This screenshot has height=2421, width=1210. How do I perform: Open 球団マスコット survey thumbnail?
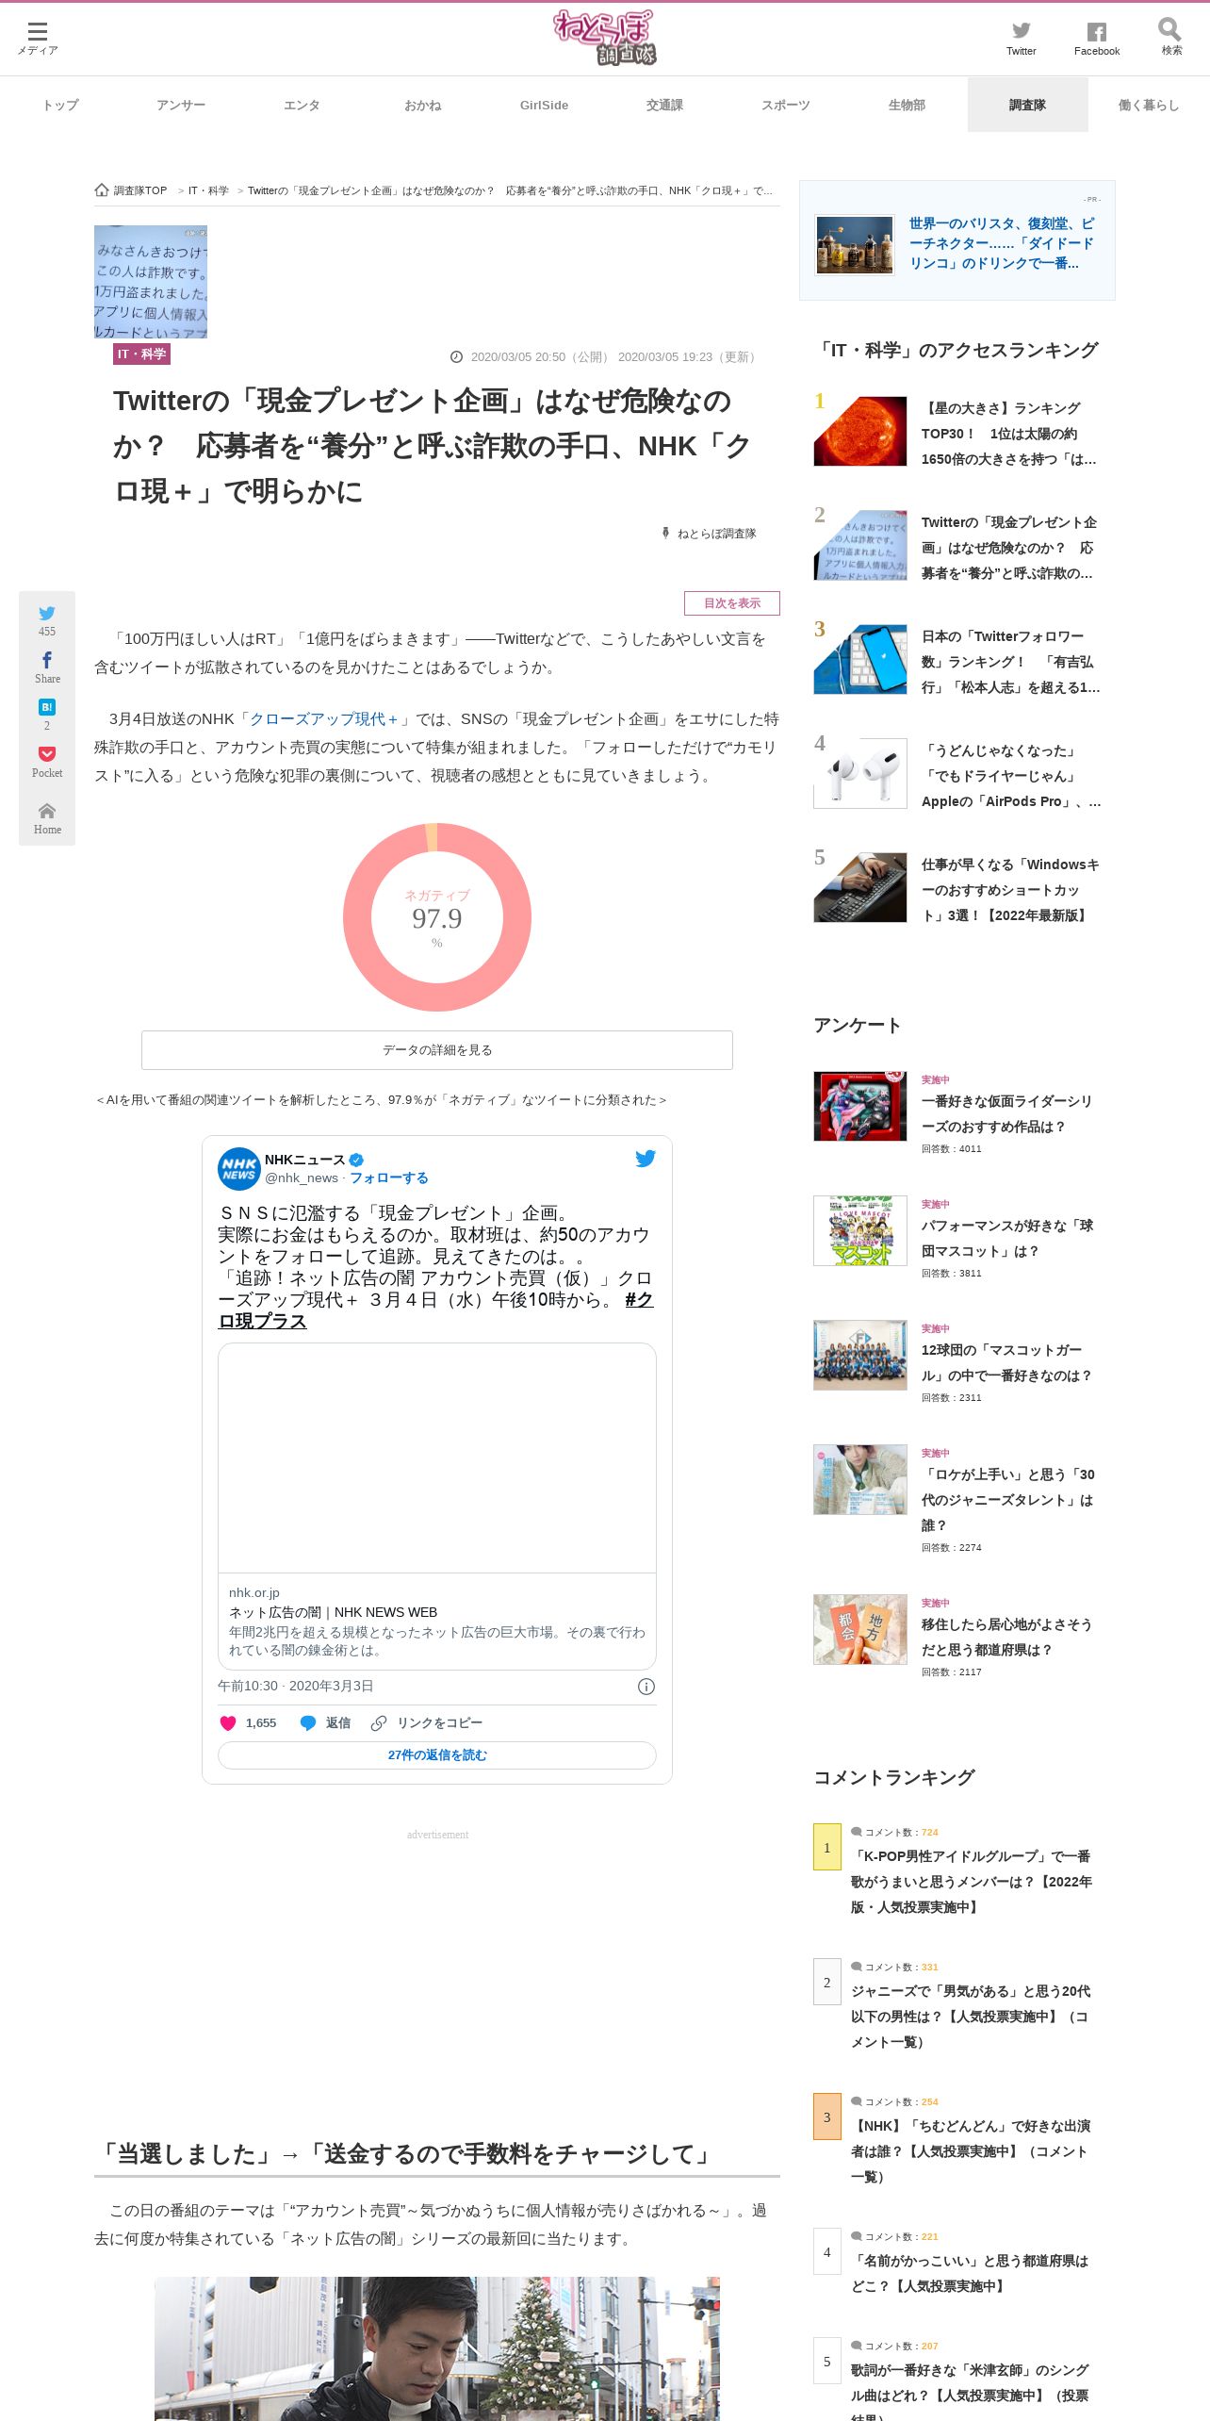860,1230
